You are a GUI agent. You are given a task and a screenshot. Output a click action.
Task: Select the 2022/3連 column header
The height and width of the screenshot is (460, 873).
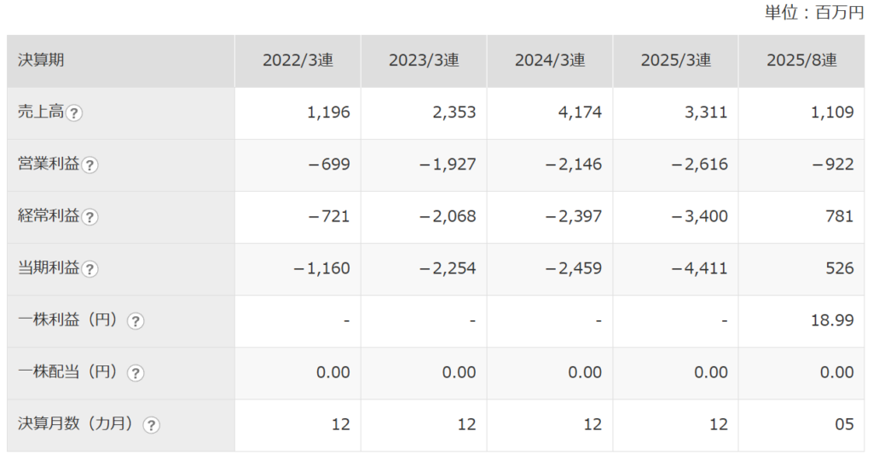[298, 60]
